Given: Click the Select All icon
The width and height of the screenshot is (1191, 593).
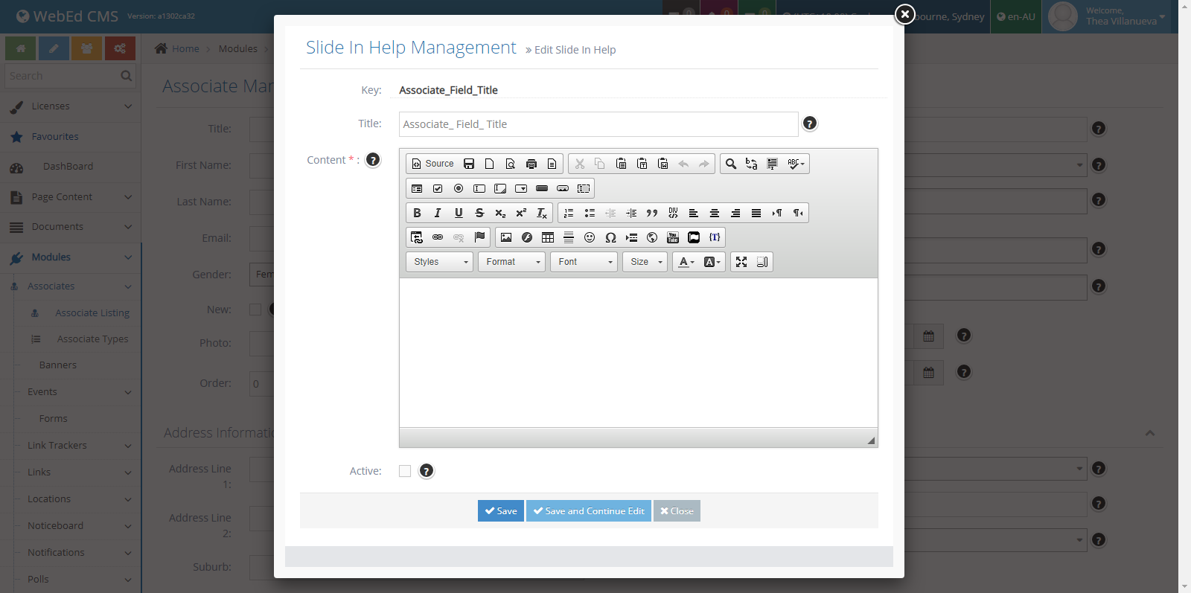Looking at the screenshot, I should coord(773,164).
